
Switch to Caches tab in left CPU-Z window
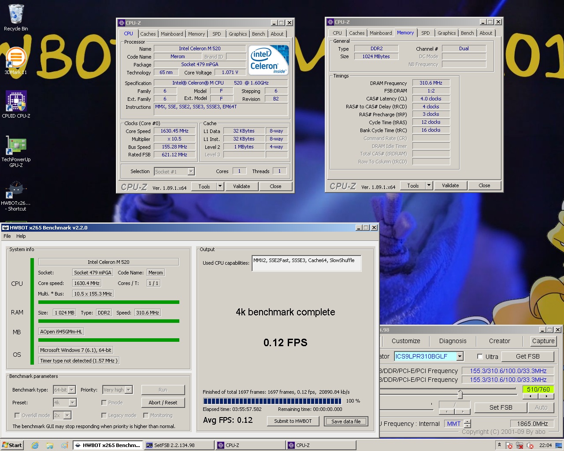tap(148, 34)
